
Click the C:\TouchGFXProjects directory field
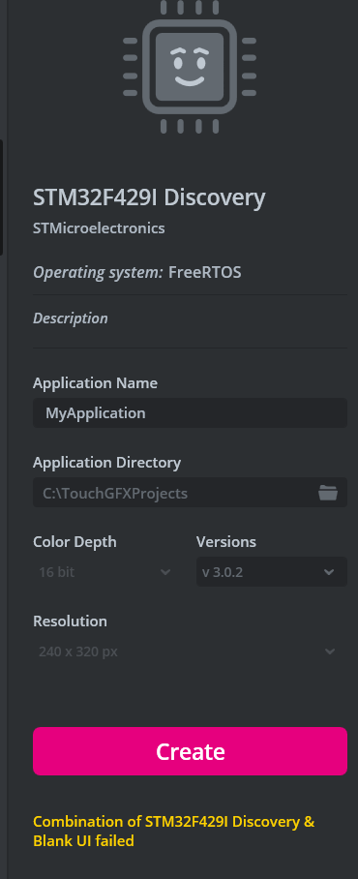(190, 493)
